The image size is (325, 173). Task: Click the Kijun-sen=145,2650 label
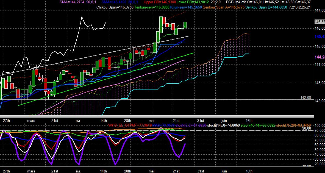(186, 7)
